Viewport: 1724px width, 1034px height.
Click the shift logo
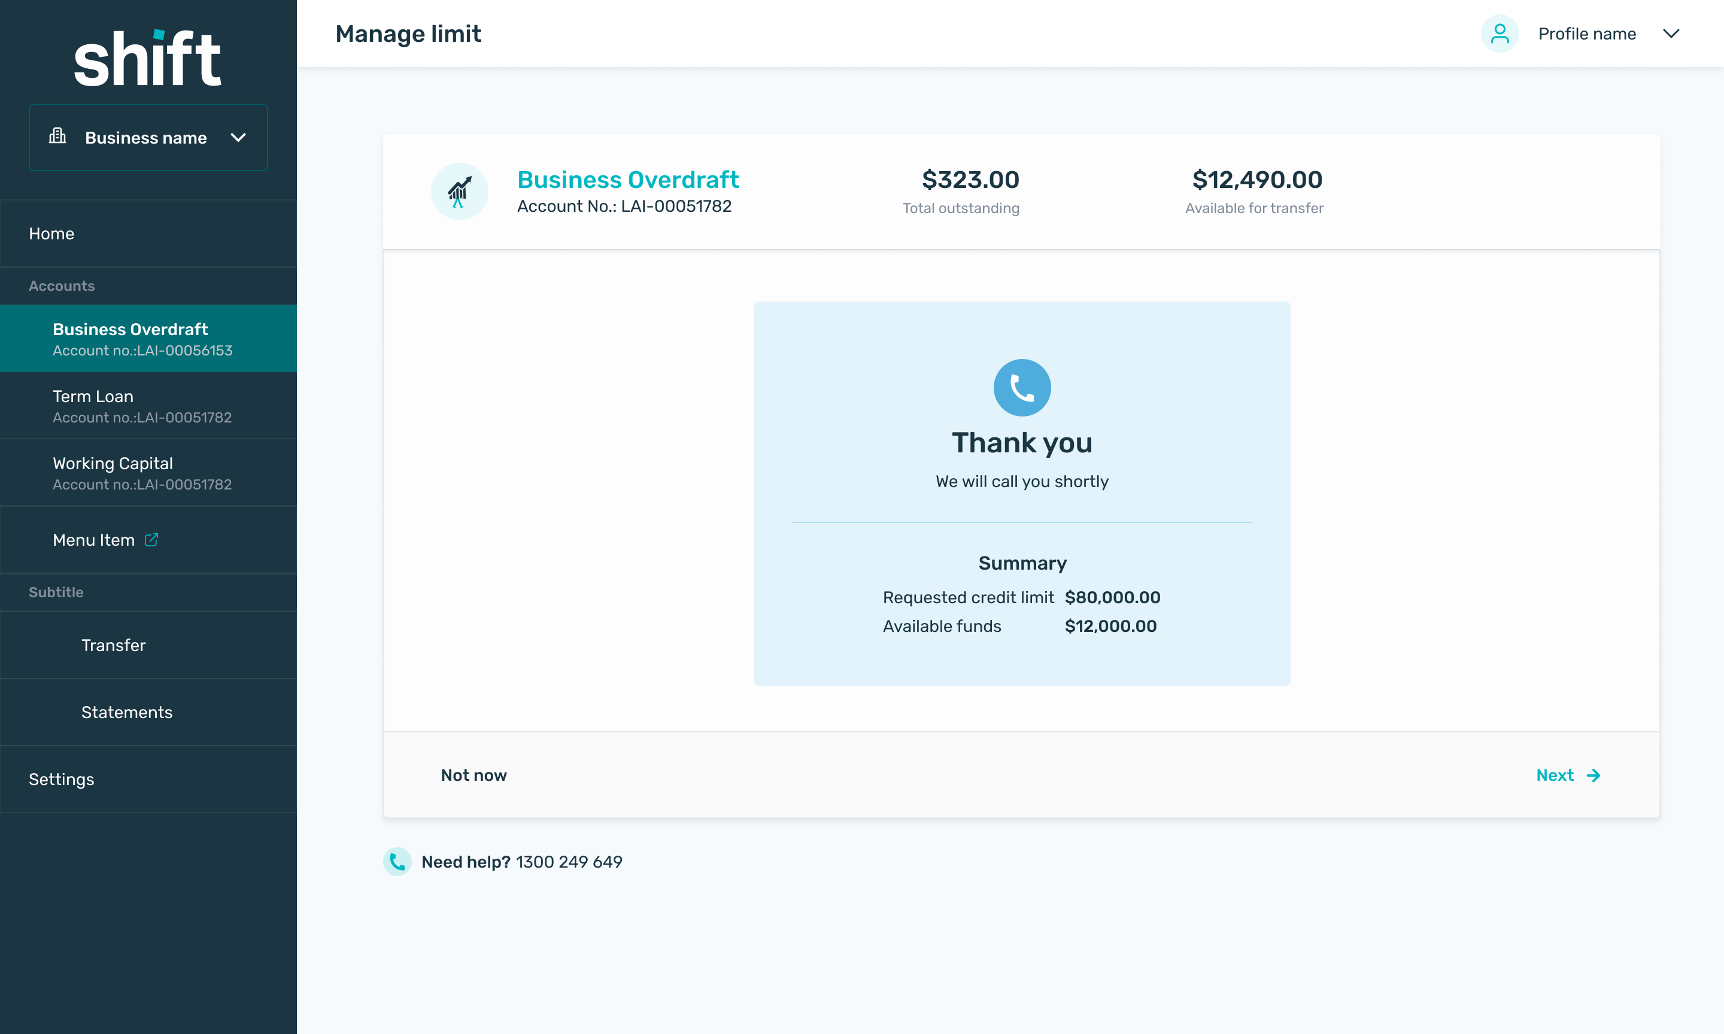coord(148,59)
